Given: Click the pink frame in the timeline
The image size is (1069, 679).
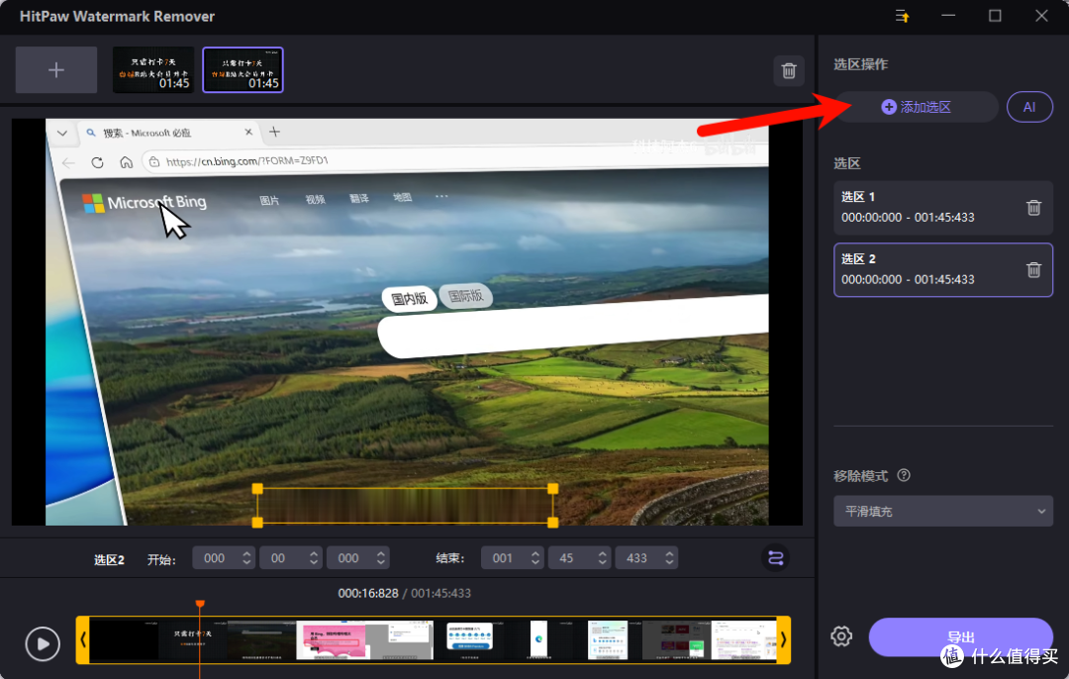Looking at the screenshot, I should [x=333, y=640].
